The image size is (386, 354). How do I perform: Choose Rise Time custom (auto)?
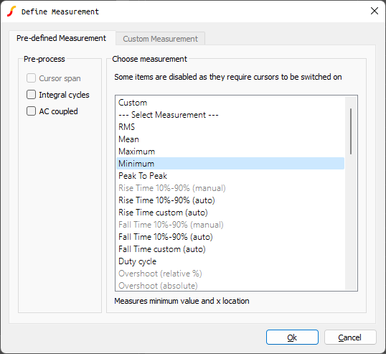(230, 213)
